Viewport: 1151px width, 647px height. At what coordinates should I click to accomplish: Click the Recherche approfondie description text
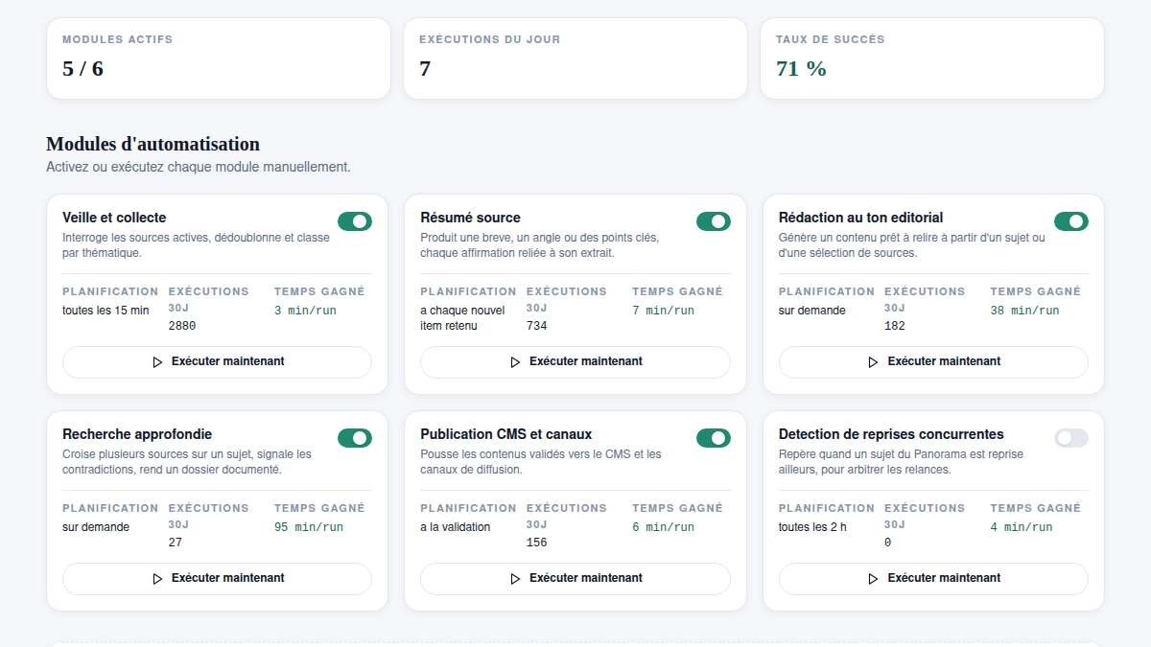(x=187, y=462)
